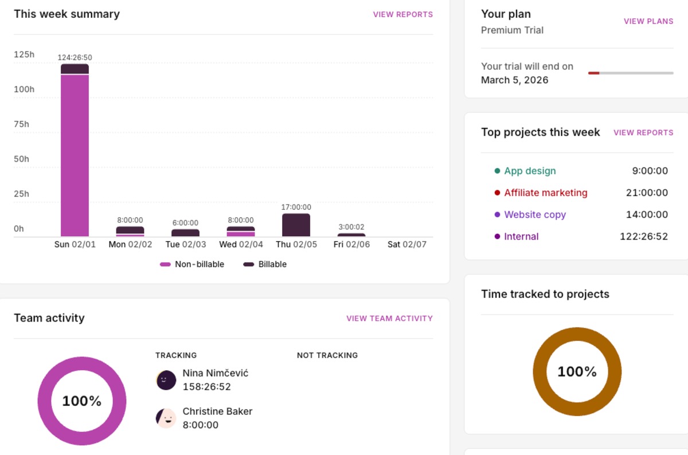Click the trial progress bar
The image size is (688, 455).
[x=631, y=73]
